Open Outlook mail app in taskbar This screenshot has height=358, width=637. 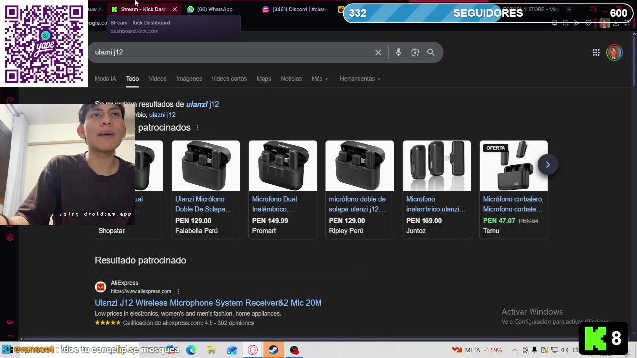point(232,350)
